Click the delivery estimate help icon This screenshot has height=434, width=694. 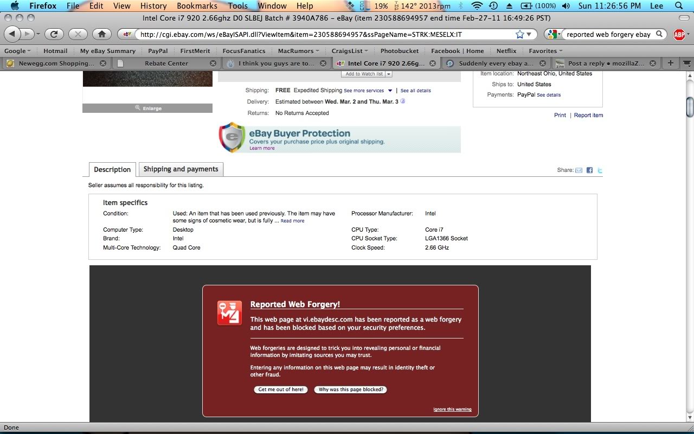click(403, 101)
